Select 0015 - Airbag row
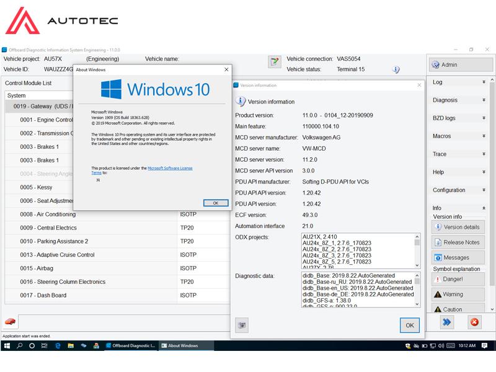Viewport: 496px width, 372px height. point(117,268)
